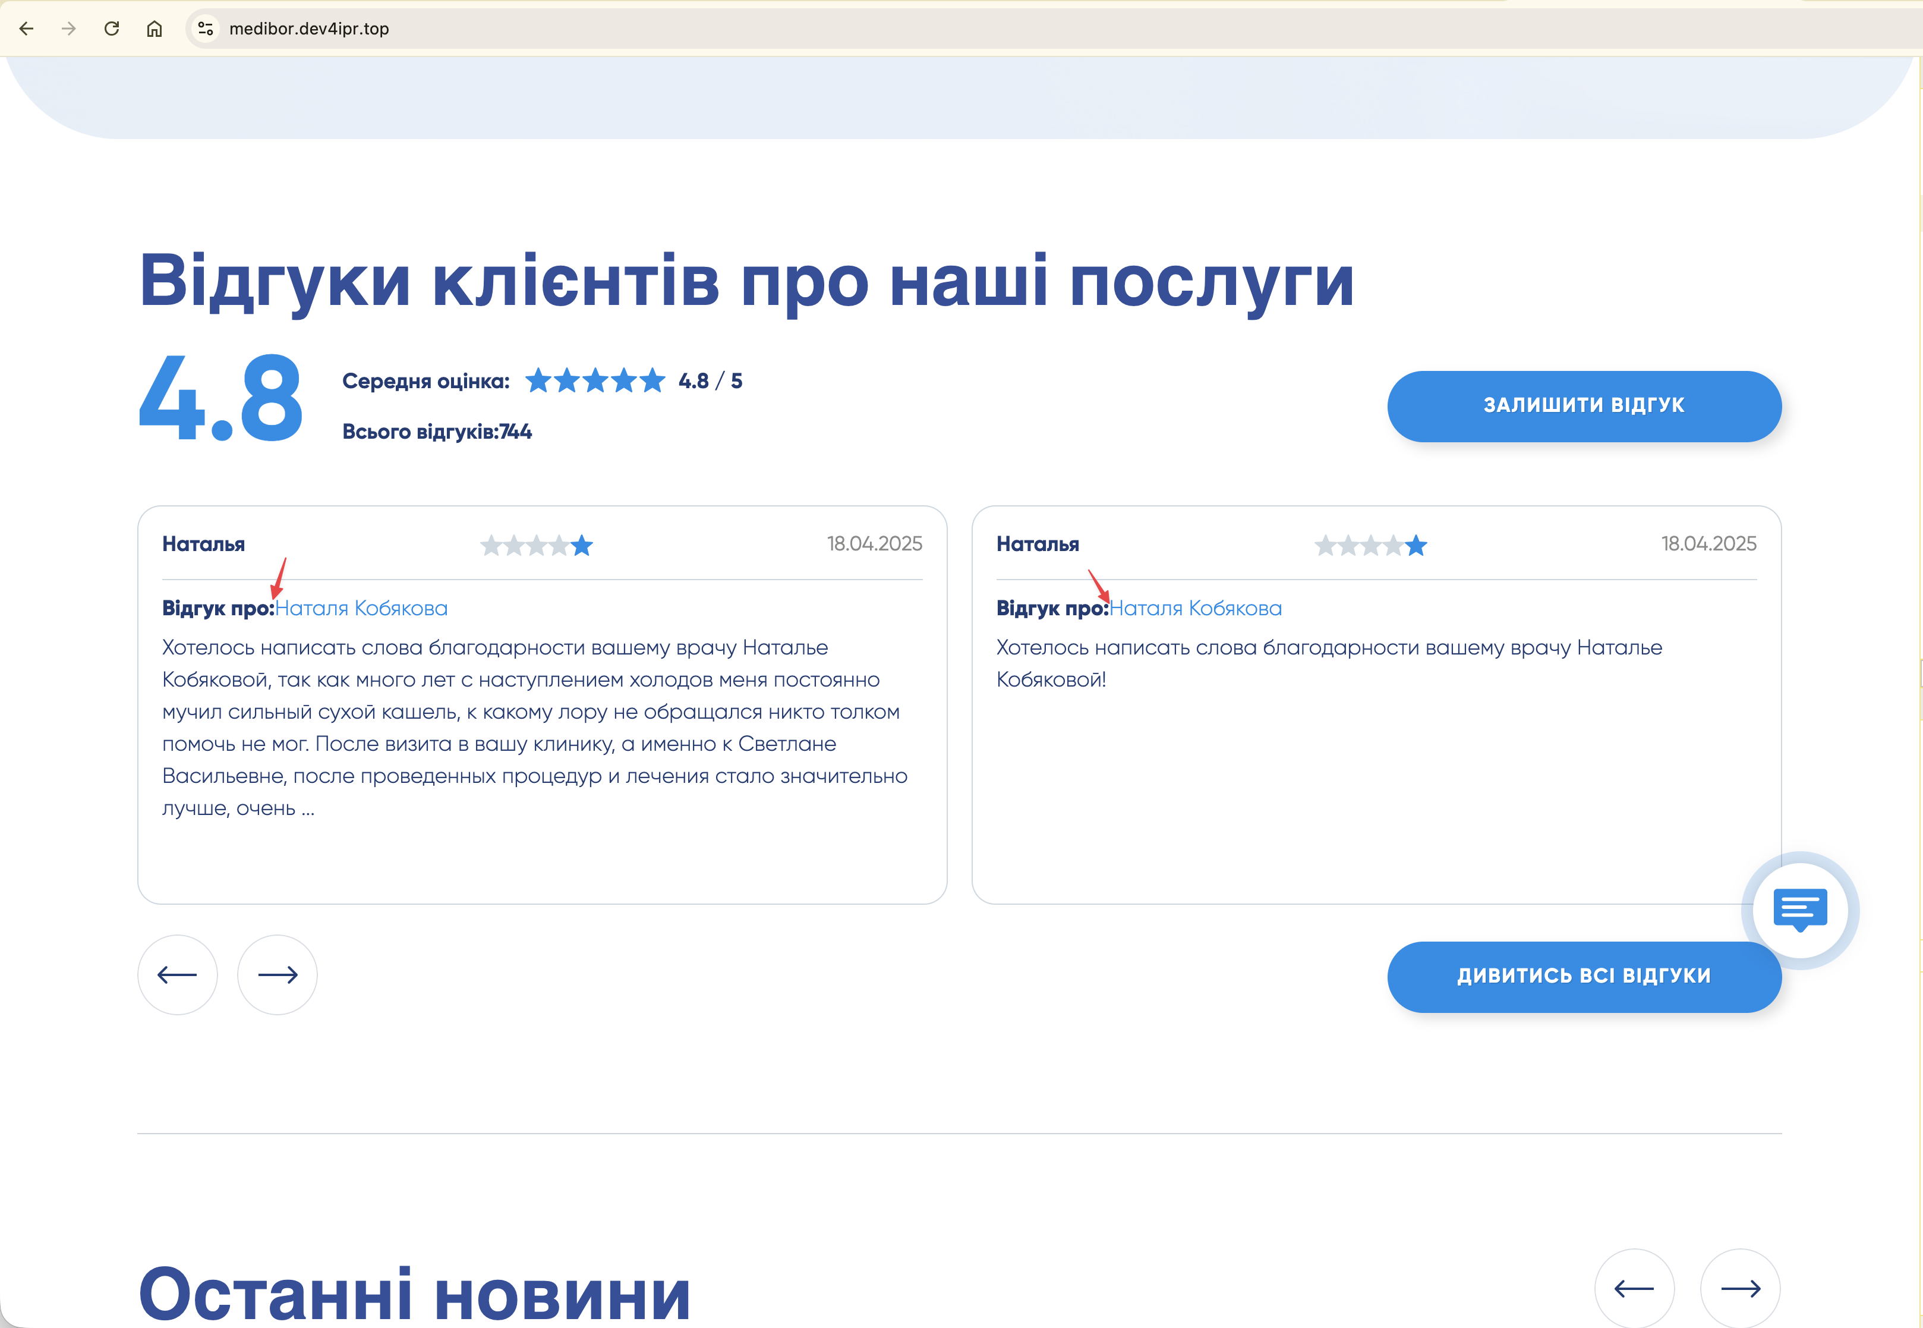Click the browser forward arrow

click(69, 29)
